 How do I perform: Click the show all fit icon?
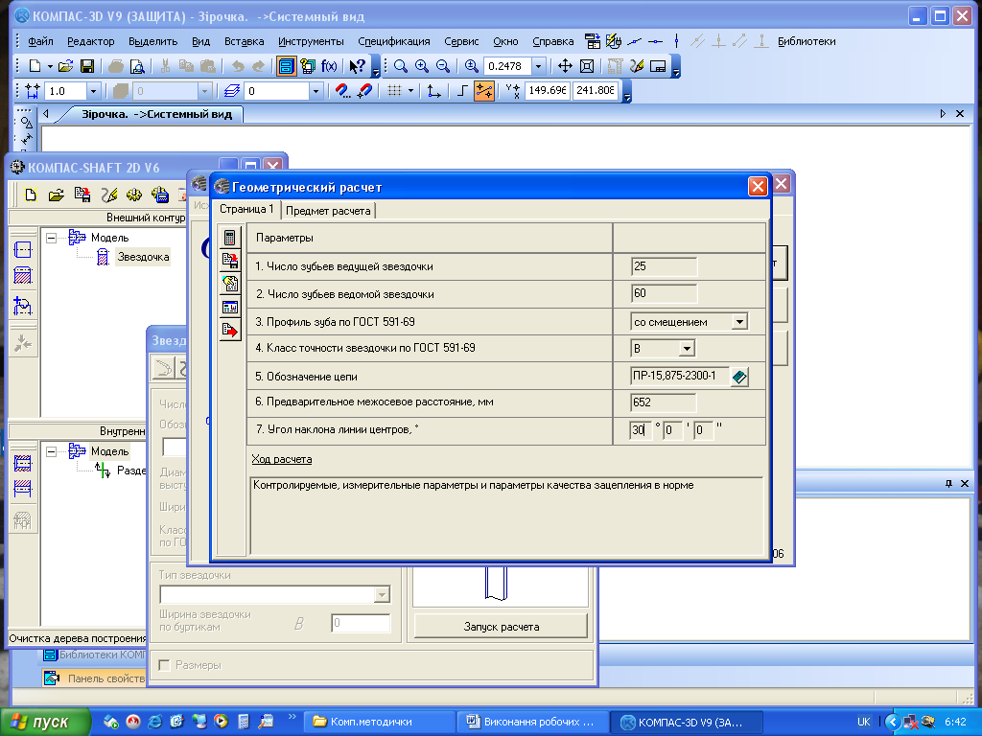pos(587,66)
